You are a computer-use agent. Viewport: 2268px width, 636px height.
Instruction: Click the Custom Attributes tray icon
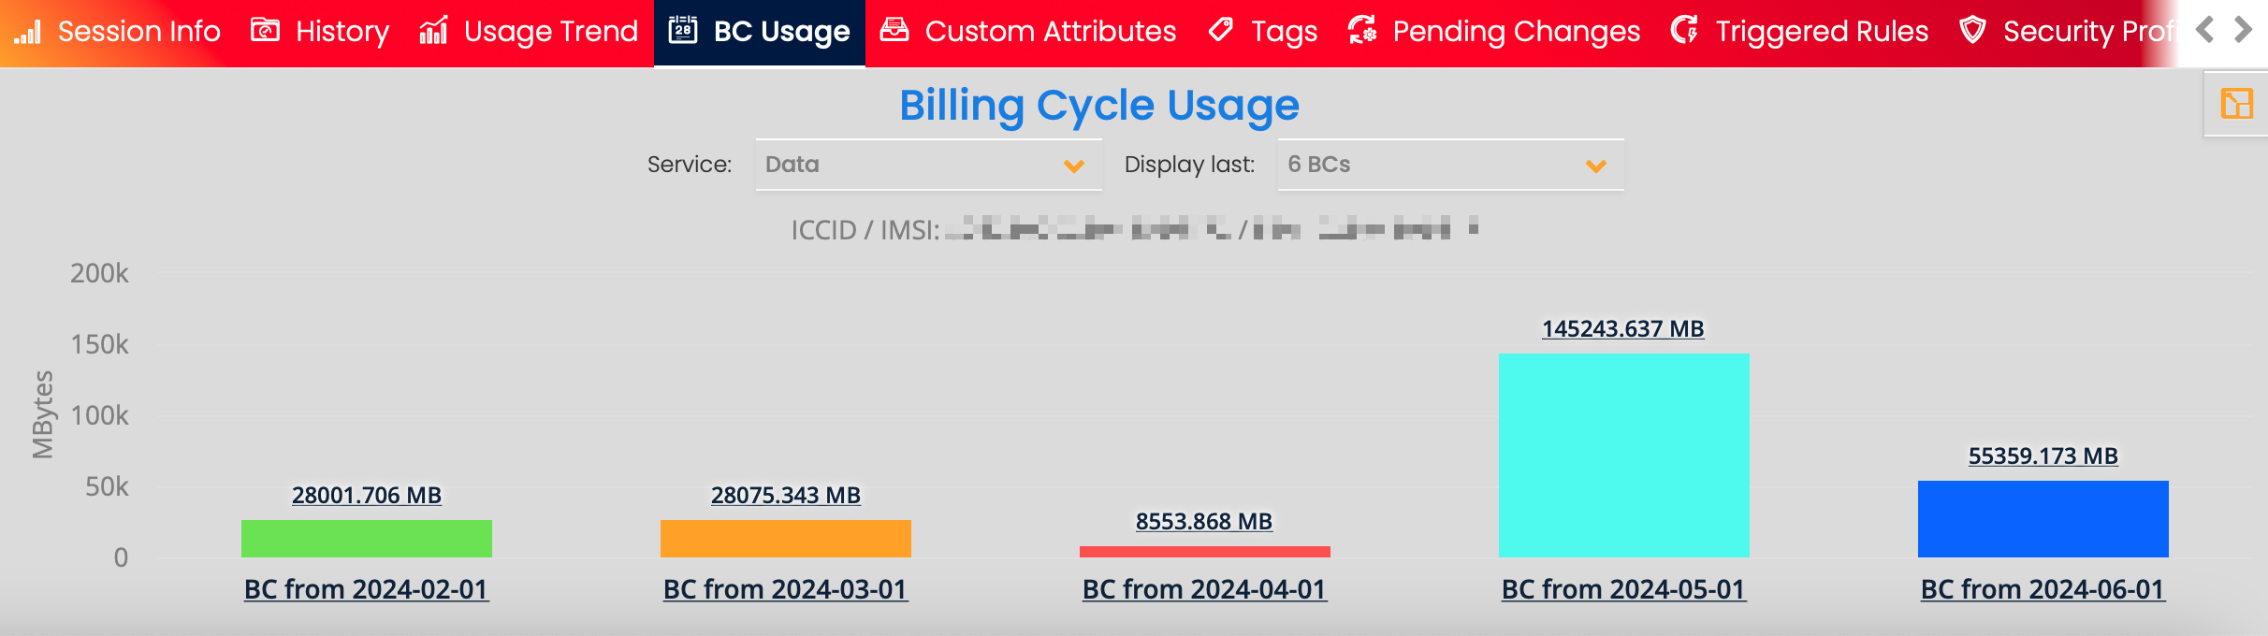pos(894,31)
